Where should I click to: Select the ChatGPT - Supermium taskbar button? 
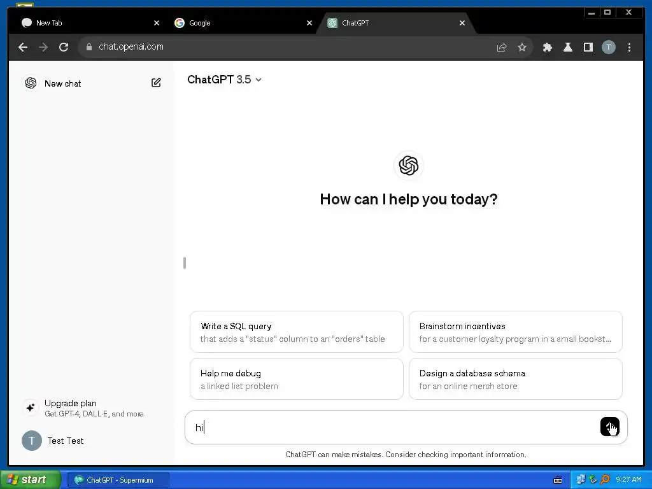(118, 480)
